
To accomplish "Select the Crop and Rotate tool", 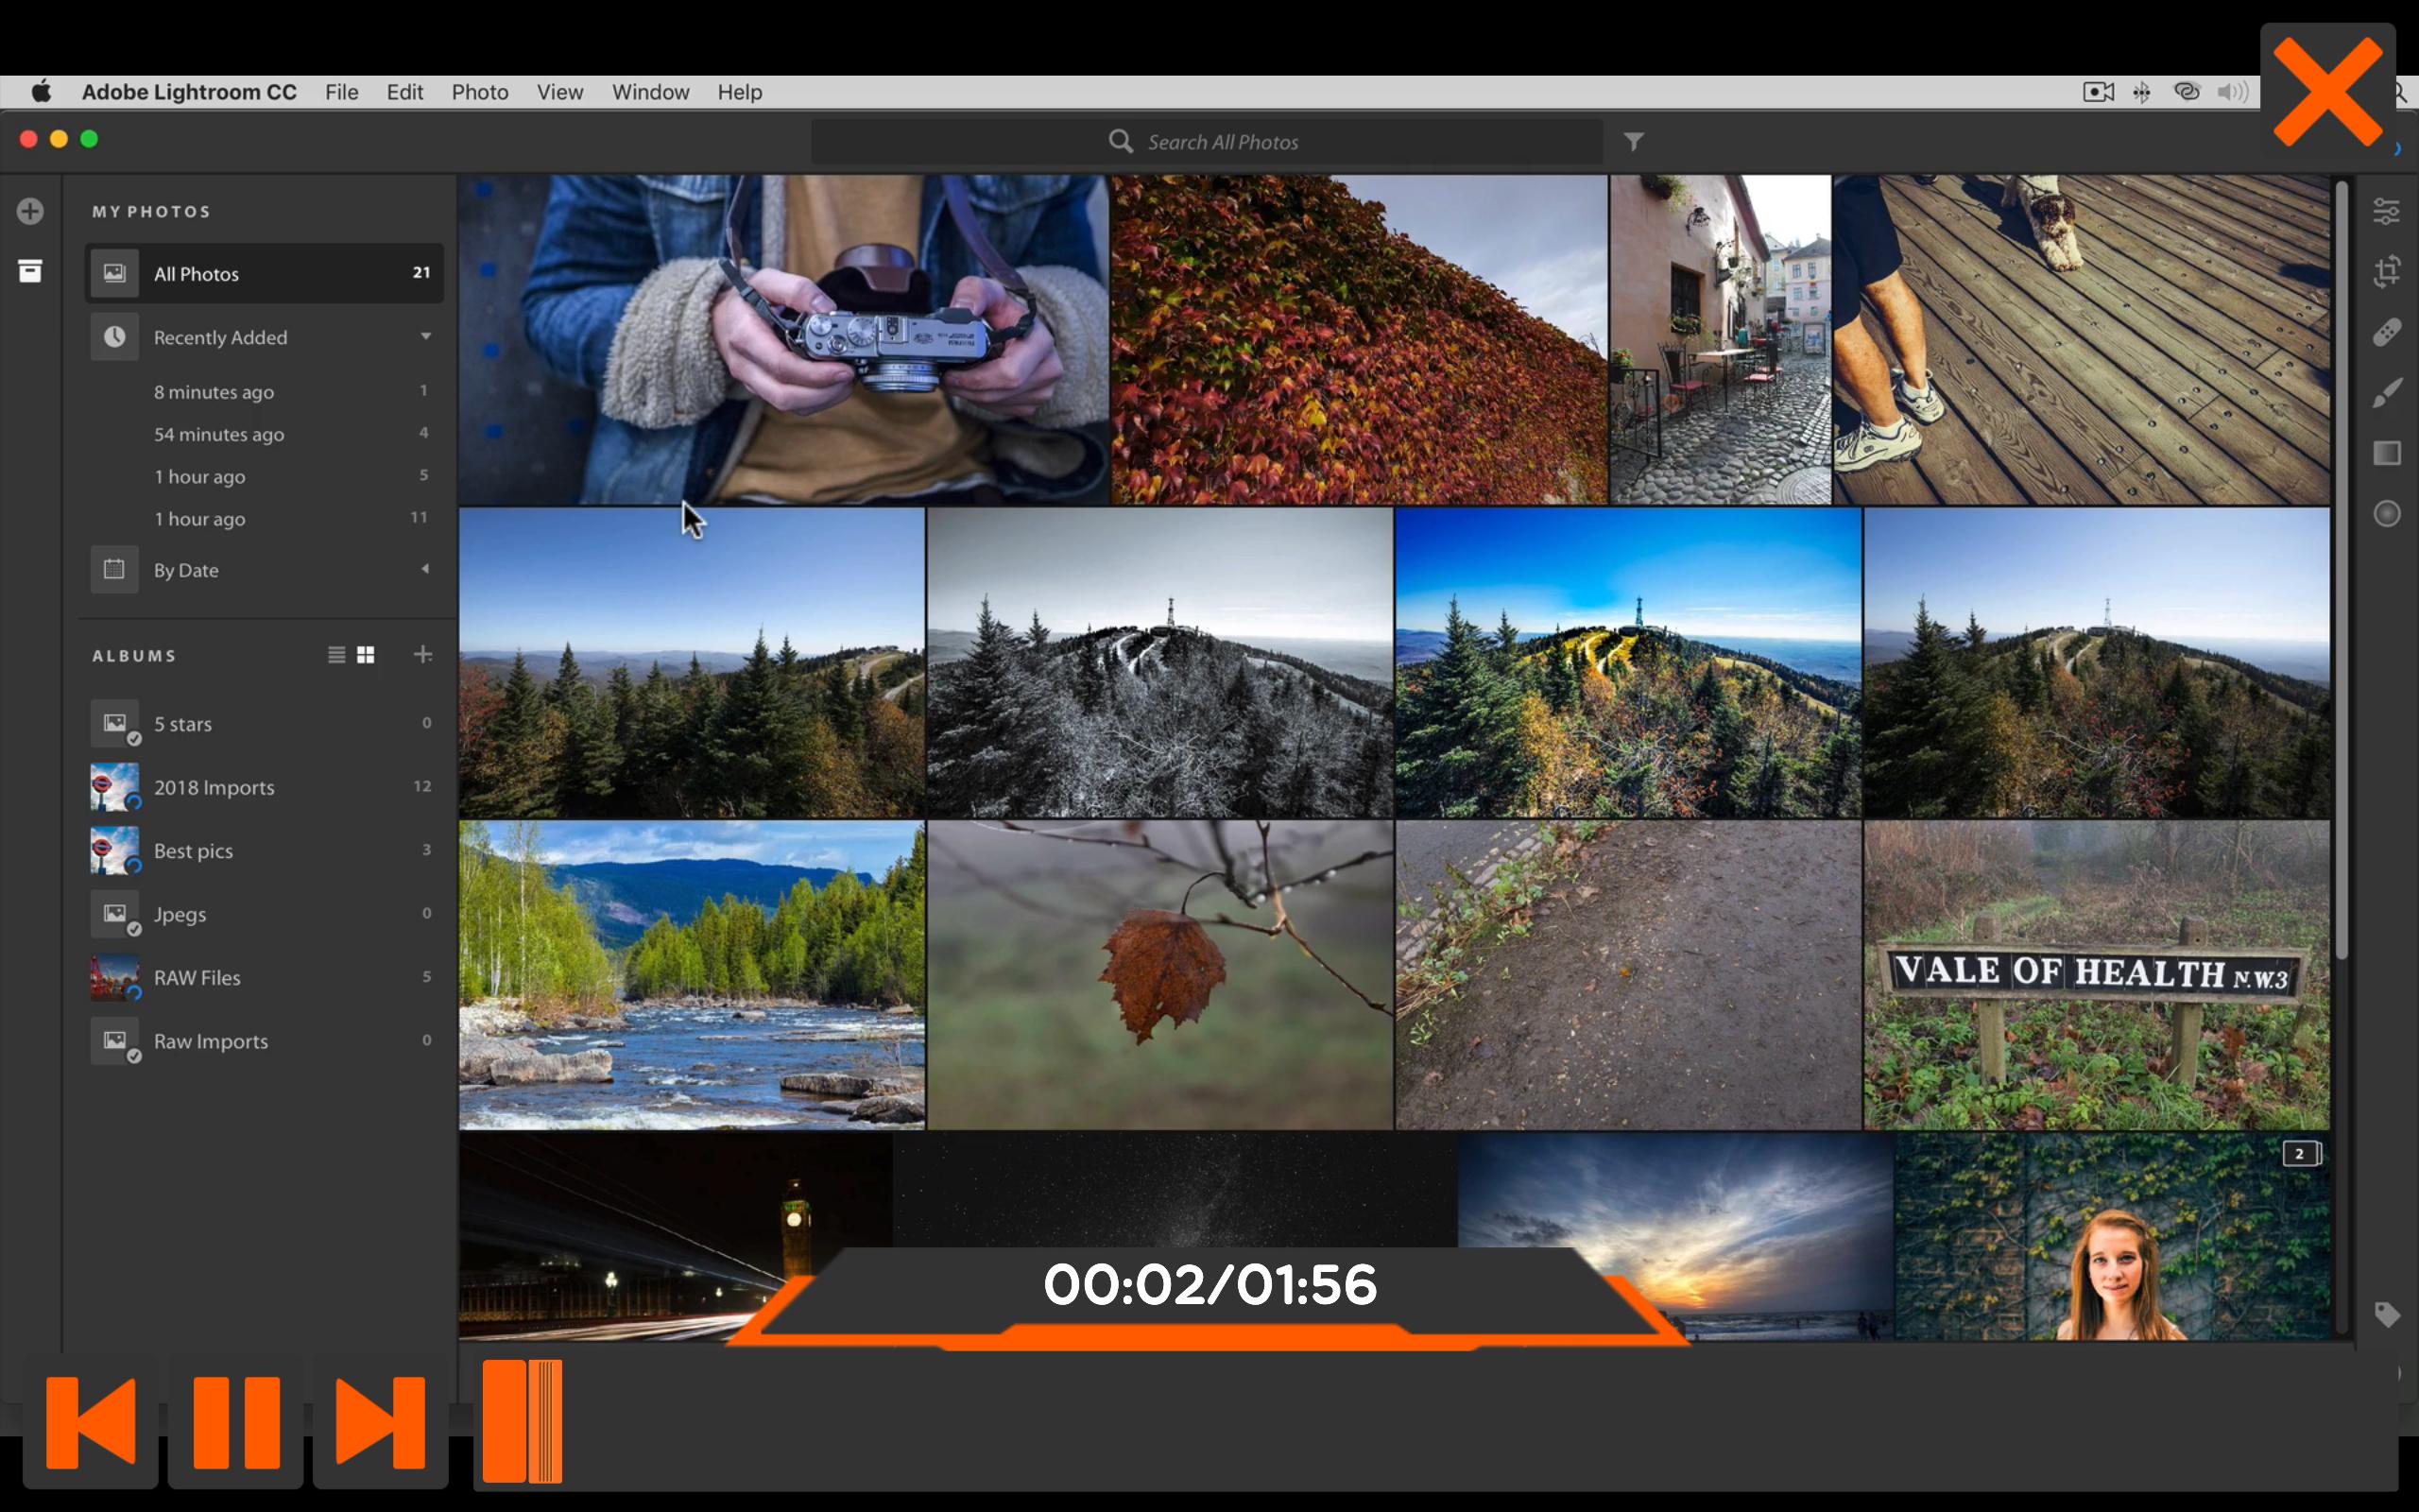I will (x=2386, y=271).
